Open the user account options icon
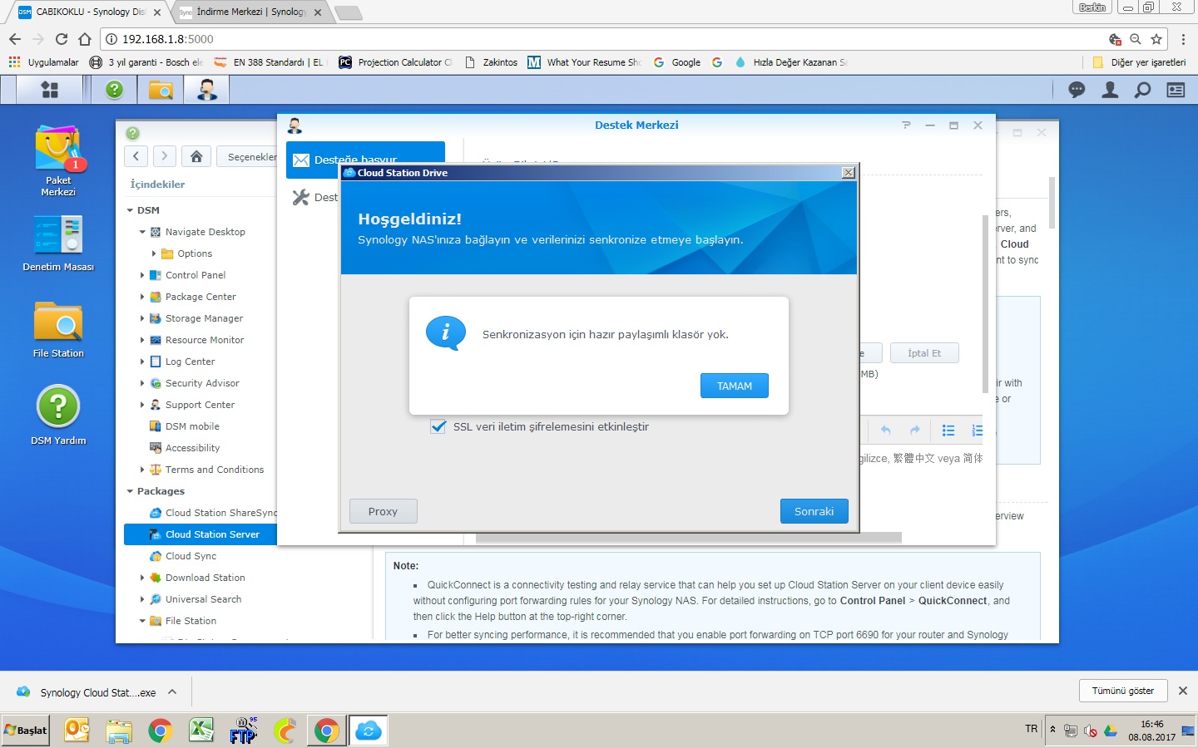This screenshot has width=1198, height=748. (1110, 90)
